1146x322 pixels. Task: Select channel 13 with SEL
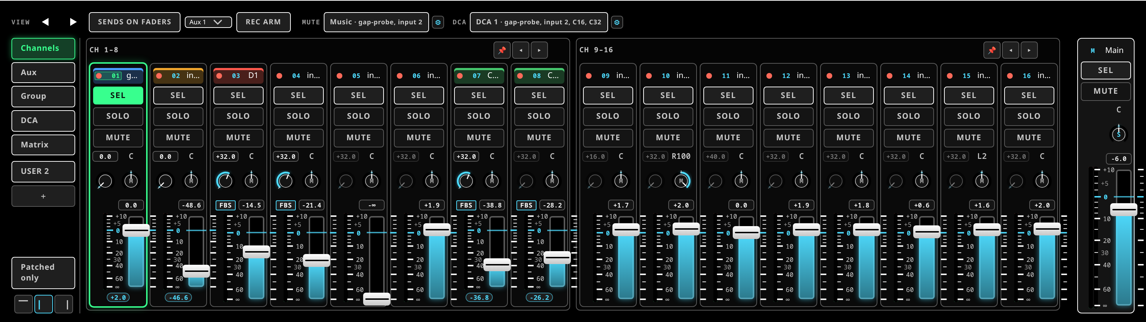[848, 96]
